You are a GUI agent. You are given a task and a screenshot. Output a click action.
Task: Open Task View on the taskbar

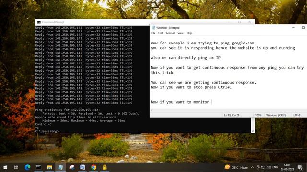tap(16, 167)
